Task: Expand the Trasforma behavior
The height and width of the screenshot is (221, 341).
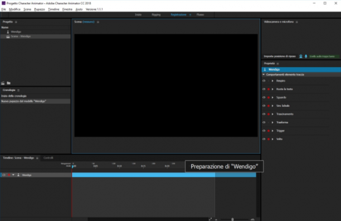Action: (272, 122)
